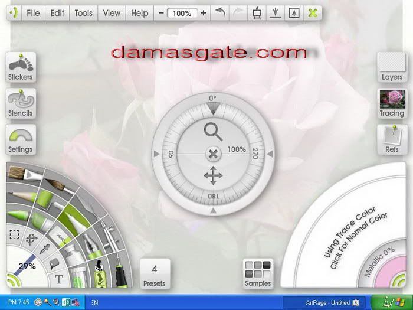Select the Fill bucket tool
The width and height of the screenshot is (413, 310).
pyautogui.click(x=54, y=263)
